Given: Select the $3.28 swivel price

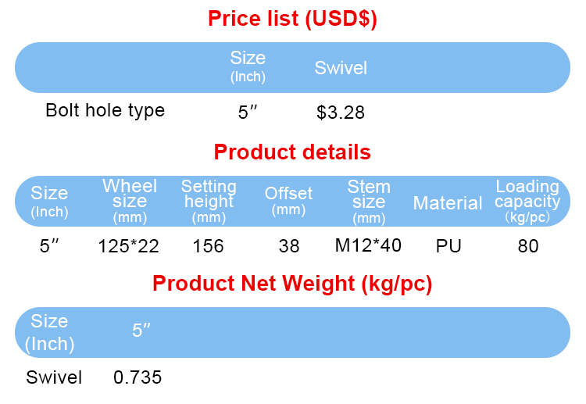Looking at the screenshot, I should pos(341,113).
